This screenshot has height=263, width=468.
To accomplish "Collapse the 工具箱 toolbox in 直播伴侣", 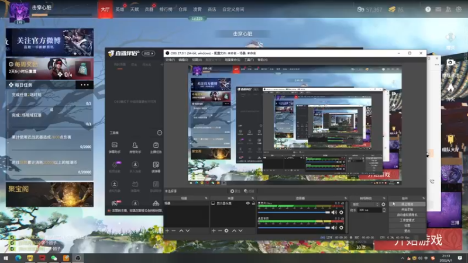I will click(159, 133).
